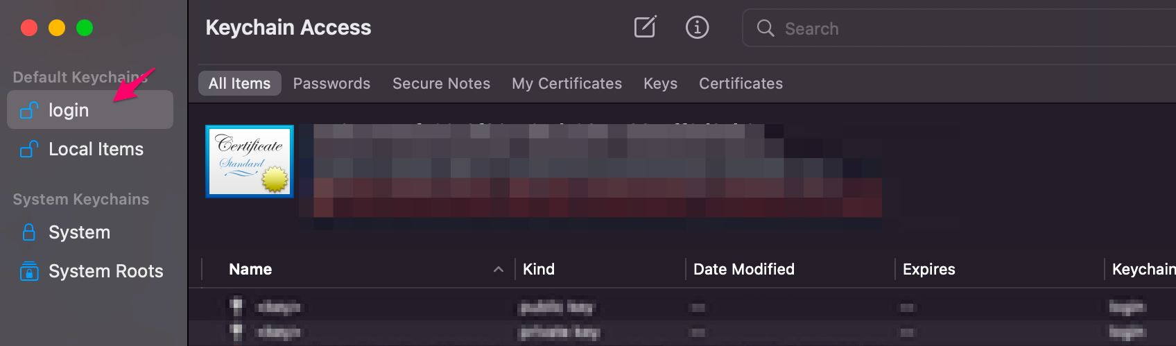This screenshot has width=1176, height=346.
Task: Select the Local Items keychain
Action: (x=90, y=149)
